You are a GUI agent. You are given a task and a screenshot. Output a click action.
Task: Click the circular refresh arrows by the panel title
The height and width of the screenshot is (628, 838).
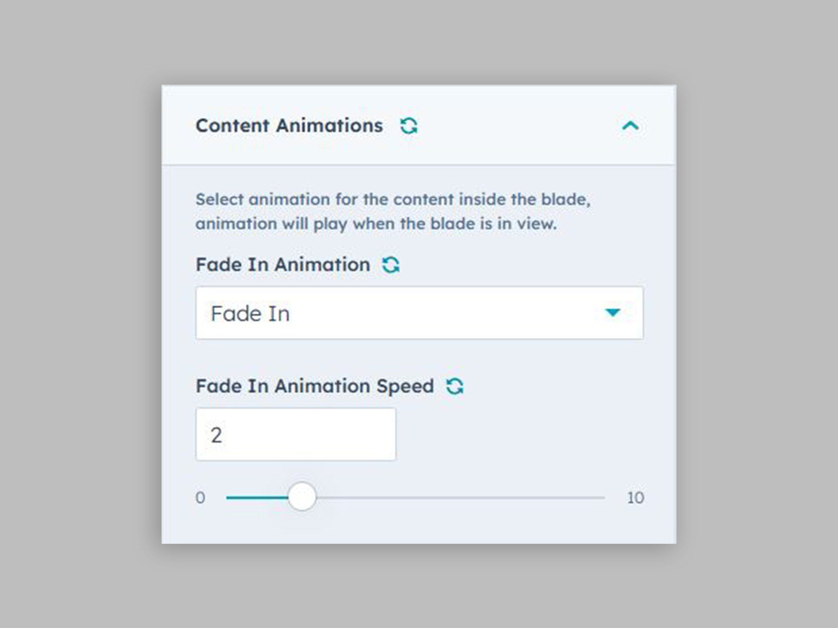(409, 126)
